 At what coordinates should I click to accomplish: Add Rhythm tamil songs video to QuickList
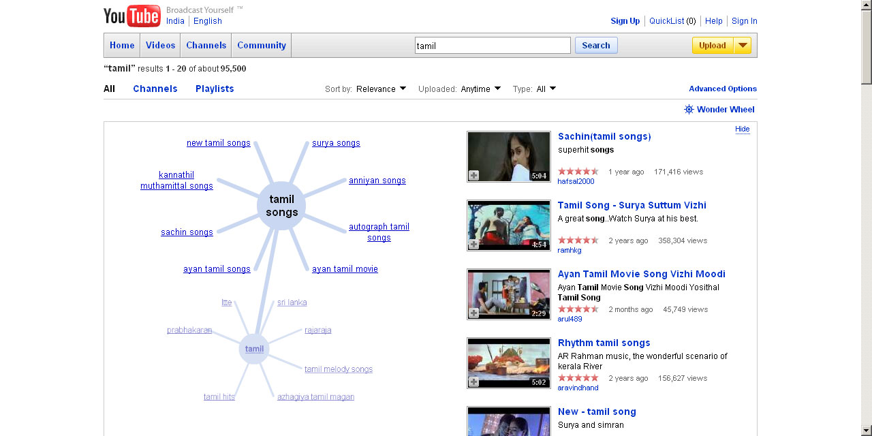point(473,382)
